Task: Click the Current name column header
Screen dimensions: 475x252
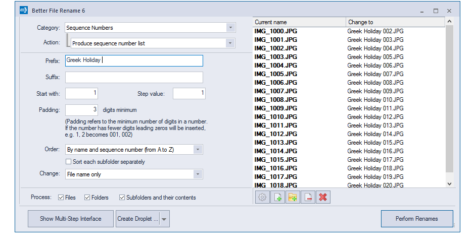Action: [x=299, y=22]
